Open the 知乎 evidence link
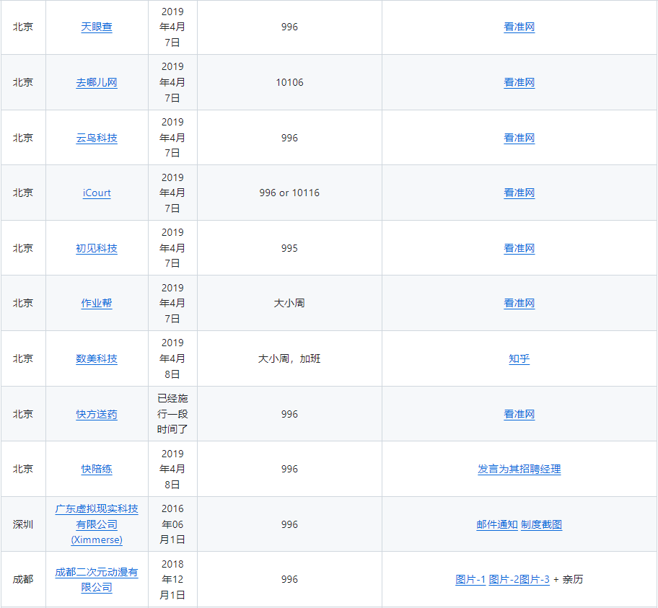This screenshot has width=658, height=608. 519,358
